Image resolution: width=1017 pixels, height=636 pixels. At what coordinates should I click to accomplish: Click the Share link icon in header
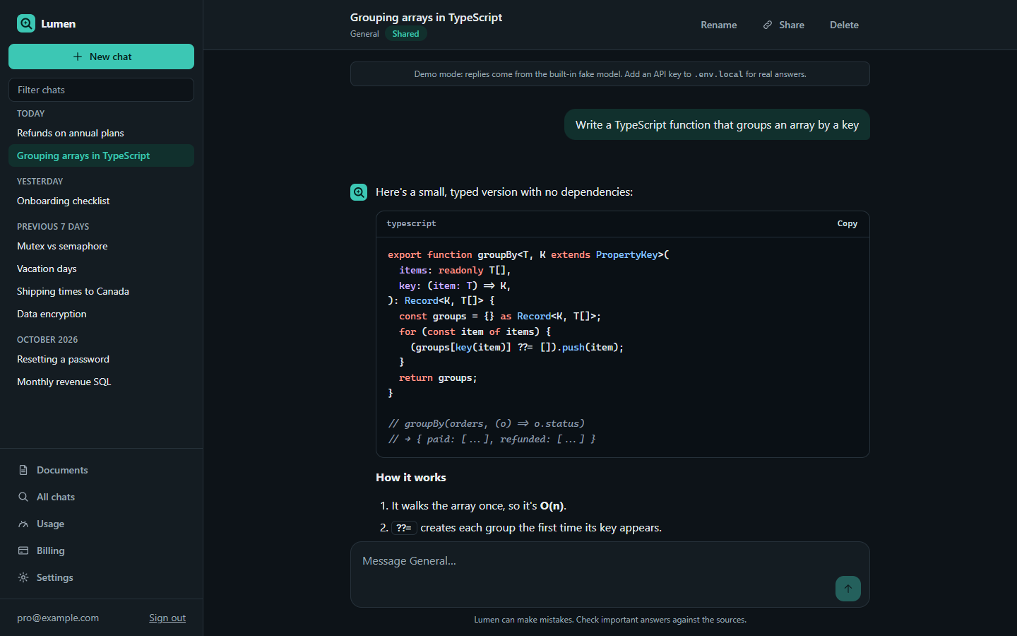[x=768, y=25]
